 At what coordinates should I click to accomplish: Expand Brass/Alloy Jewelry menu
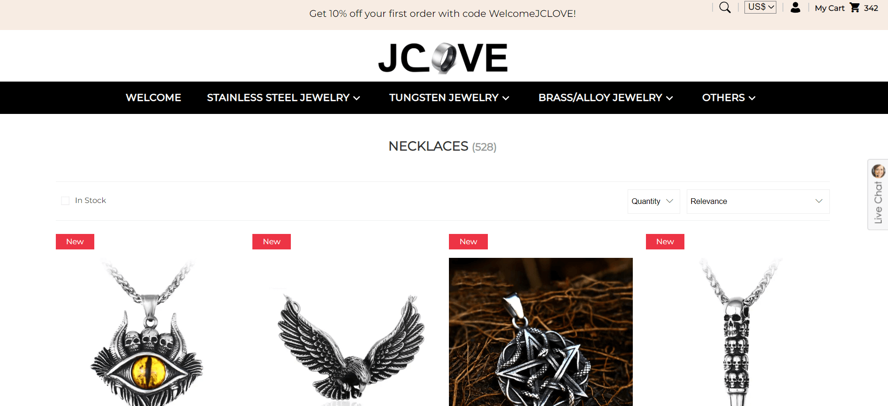(x=606, y=98)
